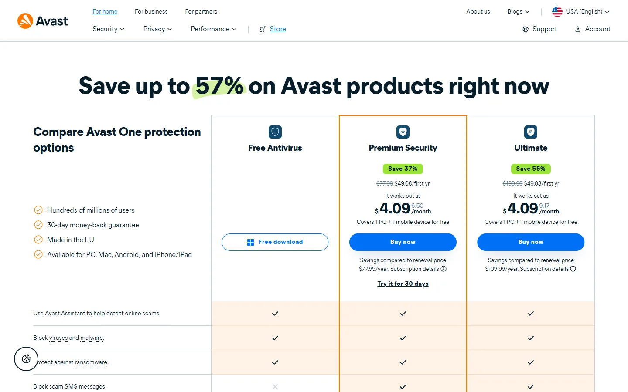Open the Performance dropdown menu
Image resolution: width=628 pixels, height=392 pixels.
(214, 29)
